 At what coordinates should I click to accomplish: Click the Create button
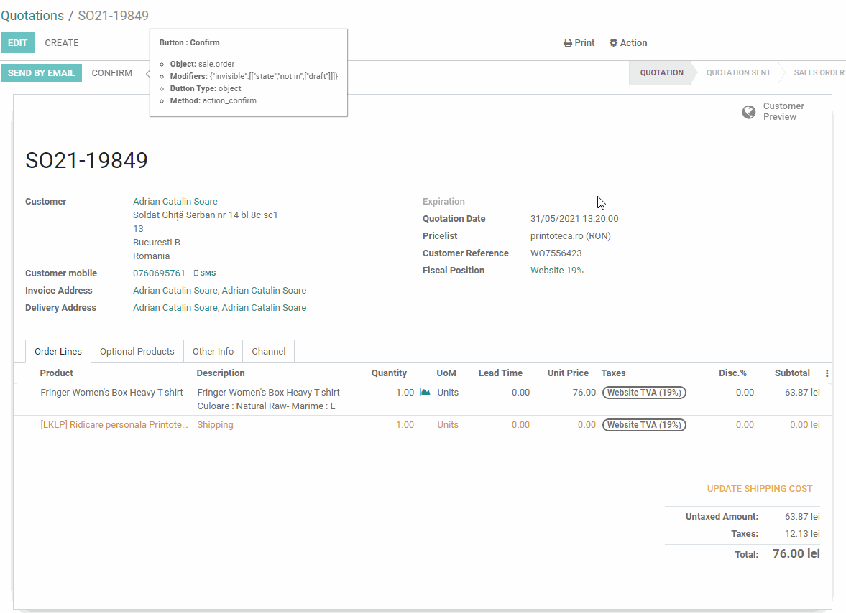(x=62, y=43)
